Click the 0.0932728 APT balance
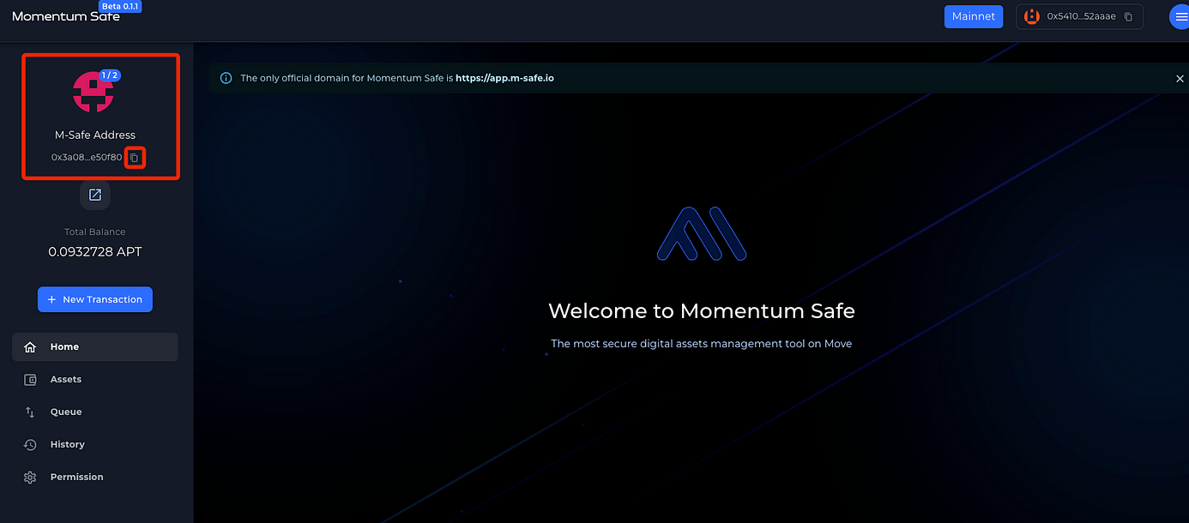 click(95, 252)
